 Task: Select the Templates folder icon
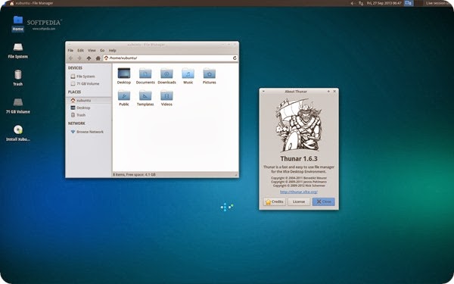click(x=145, y=98)
